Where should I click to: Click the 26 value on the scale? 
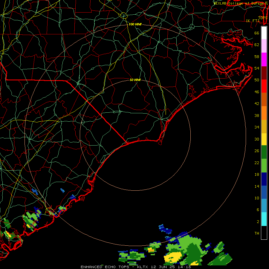point(257,151)
